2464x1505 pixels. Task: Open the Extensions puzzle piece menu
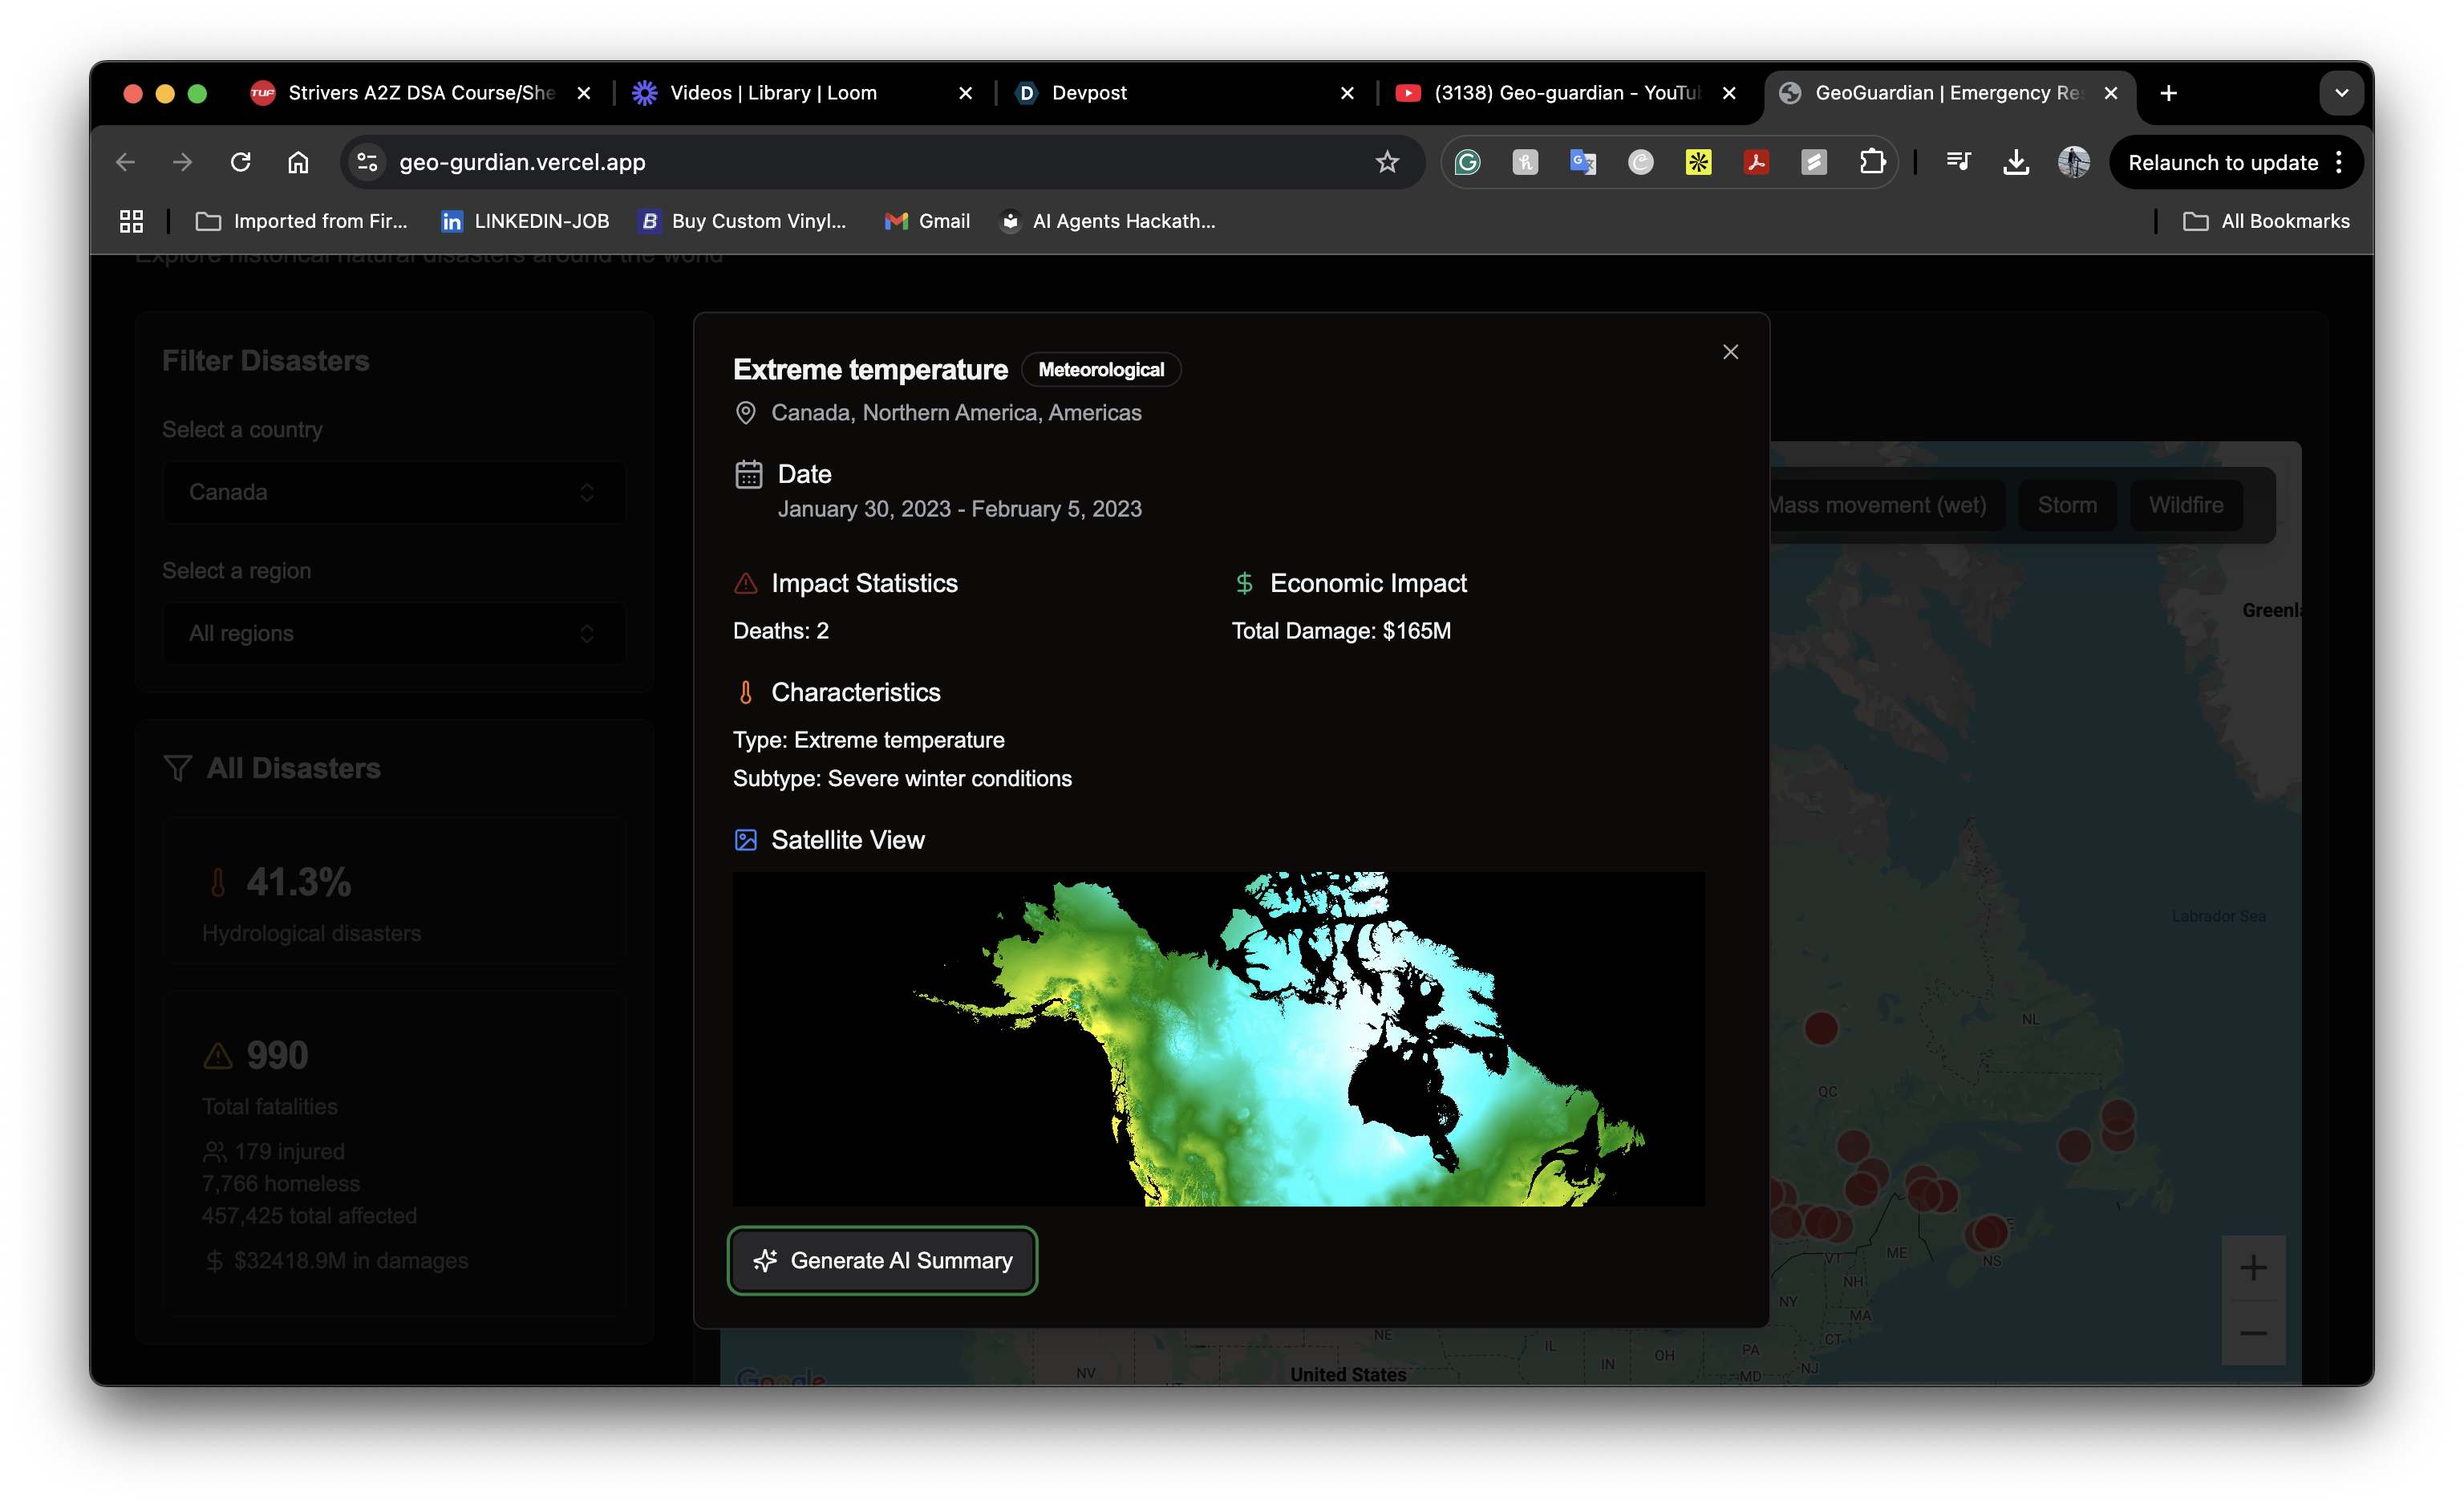[x=1872, y=162]
